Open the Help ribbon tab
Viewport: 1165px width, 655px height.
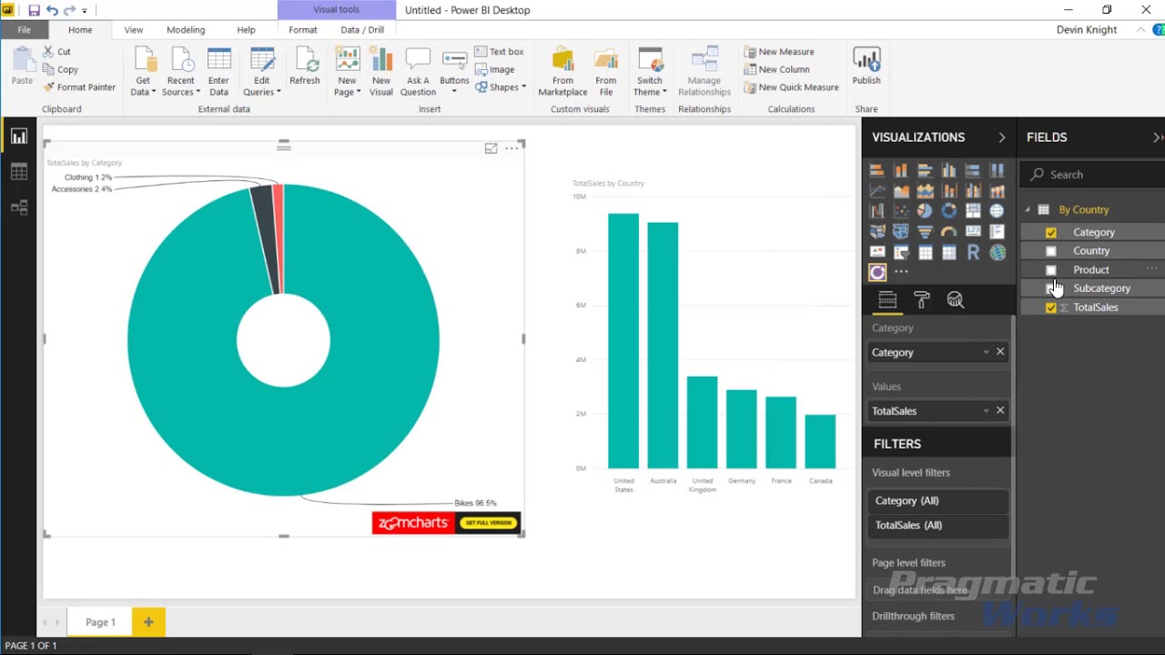coord(246,30)
